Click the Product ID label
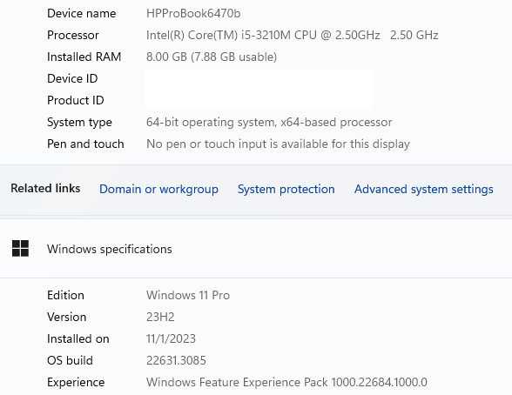512x395 pixels. pyautogui.click(x=76, y=100)
